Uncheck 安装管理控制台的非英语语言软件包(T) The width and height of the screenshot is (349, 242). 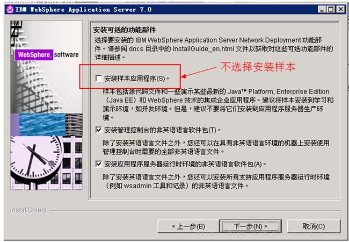tap(99, 130)
